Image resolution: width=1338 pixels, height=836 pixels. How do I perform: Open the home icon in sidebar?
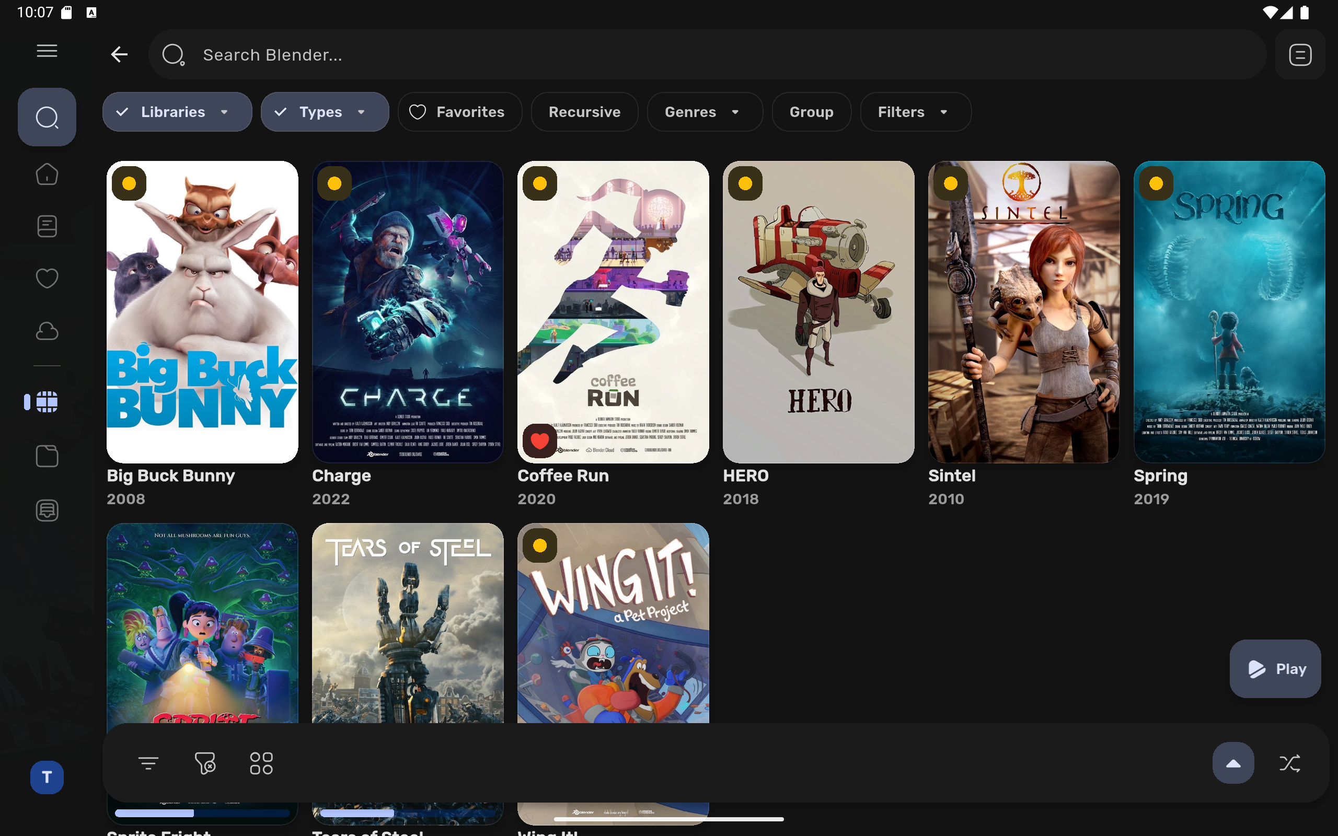(x=47, y=174)
